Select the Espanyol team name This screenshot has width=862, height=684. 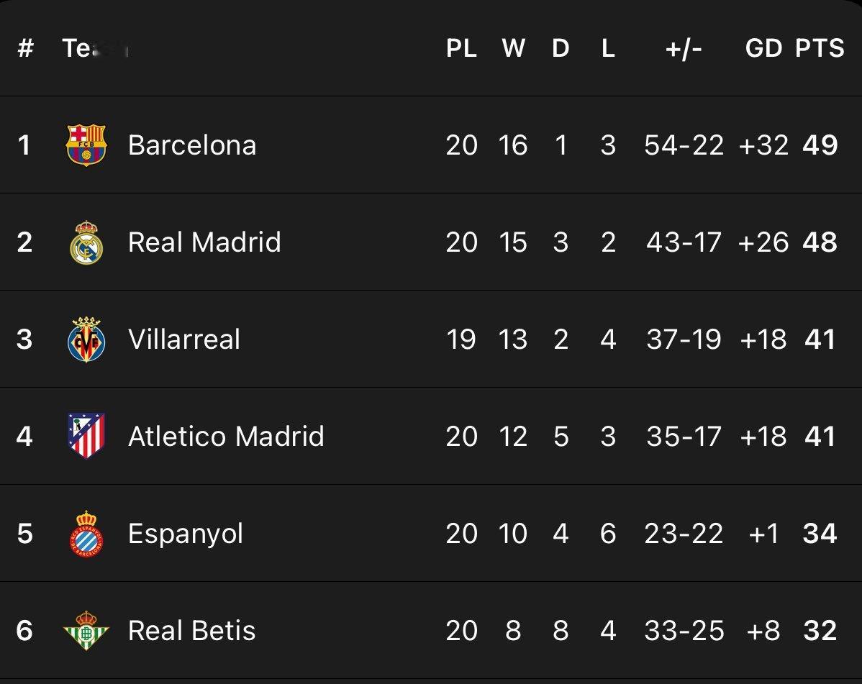(186, 534)
